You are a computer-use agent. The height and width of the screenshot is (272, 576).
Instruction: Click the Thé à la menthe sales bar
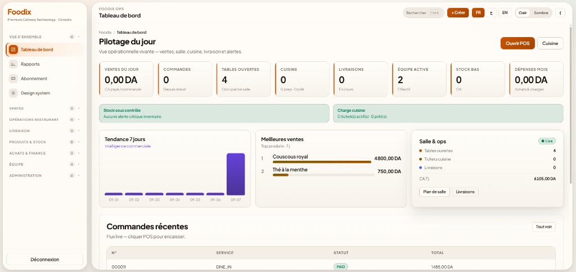[x=323, y=175]
